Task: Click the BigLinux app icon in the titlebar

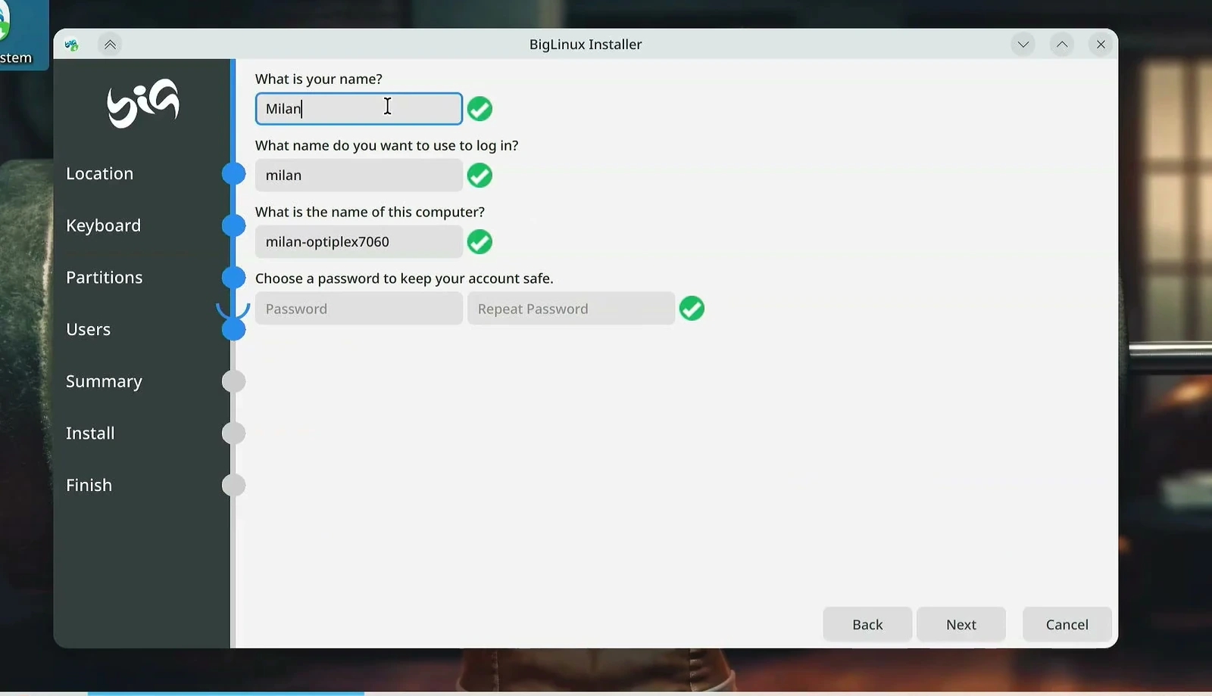Action: [72, 45]
